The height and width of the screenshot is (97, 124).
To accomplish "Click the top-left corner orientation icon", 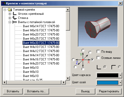I will (114, 67).
